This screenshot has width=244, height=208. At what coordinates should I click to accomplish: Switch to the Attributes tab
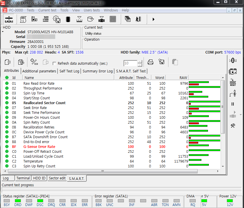[11, 71]
